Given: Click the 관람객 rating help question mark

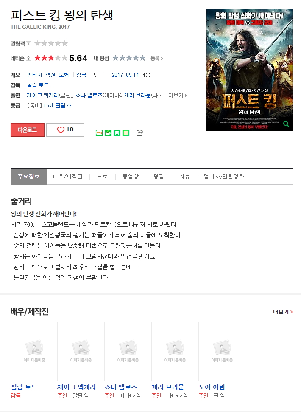Looking at the screenshot, I should click(x=28, y=44).
